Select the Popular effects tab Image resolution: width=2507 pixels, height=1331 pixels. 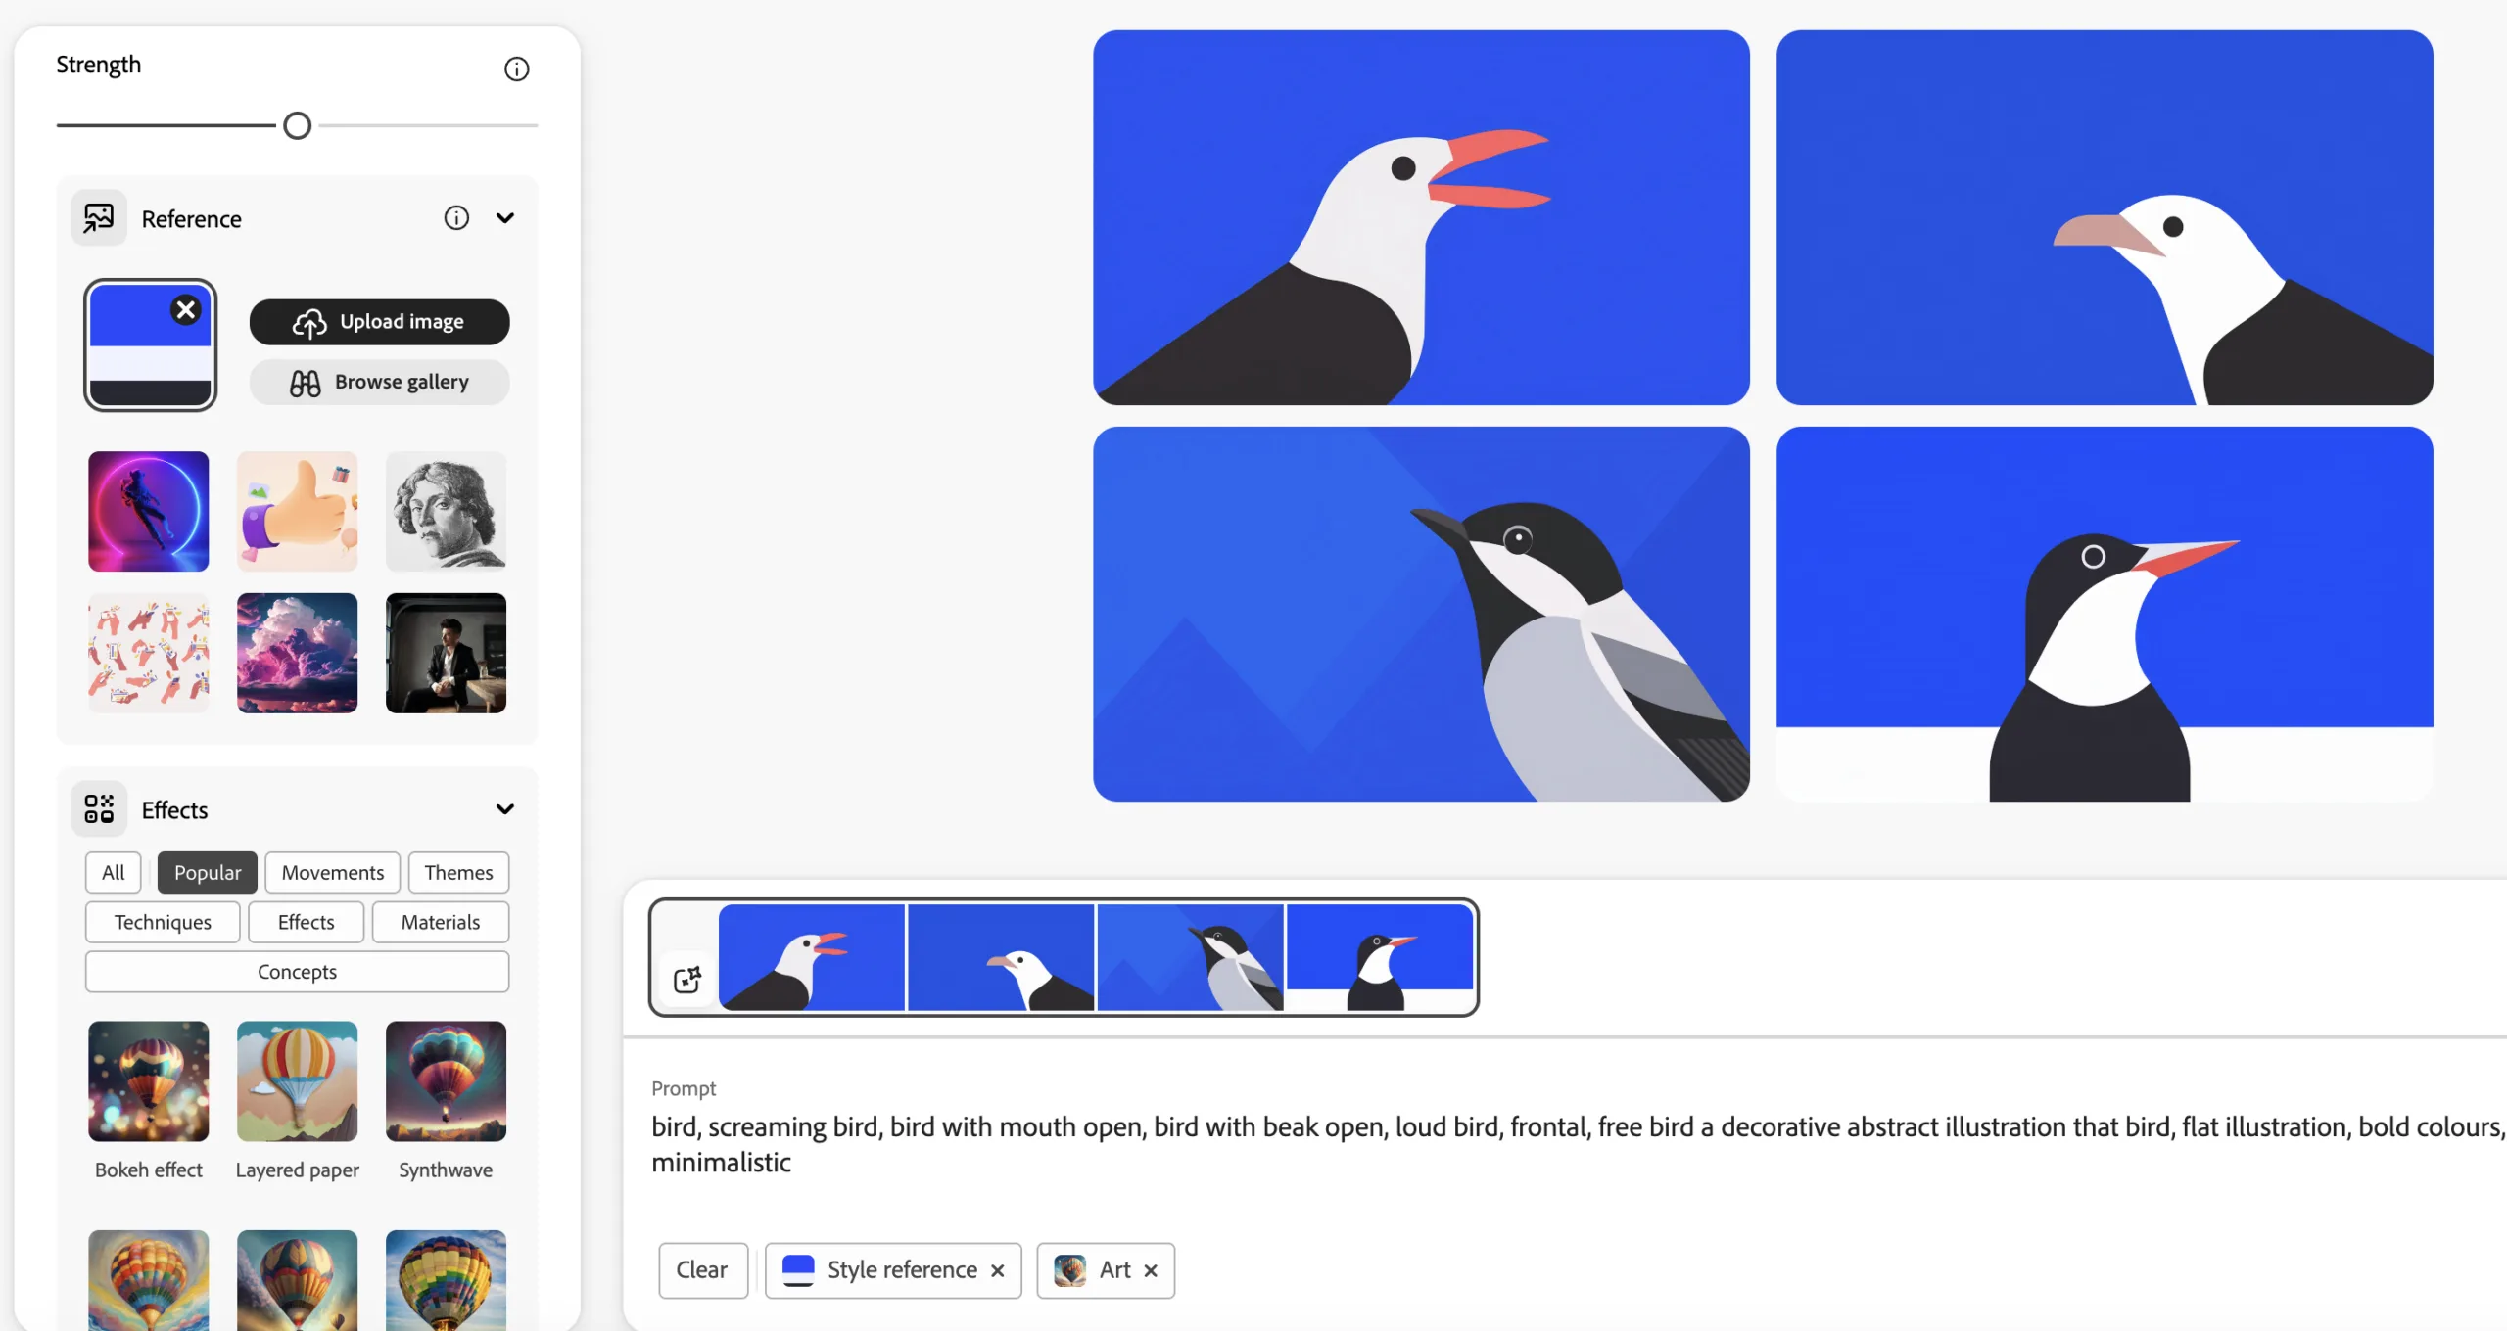208,872
